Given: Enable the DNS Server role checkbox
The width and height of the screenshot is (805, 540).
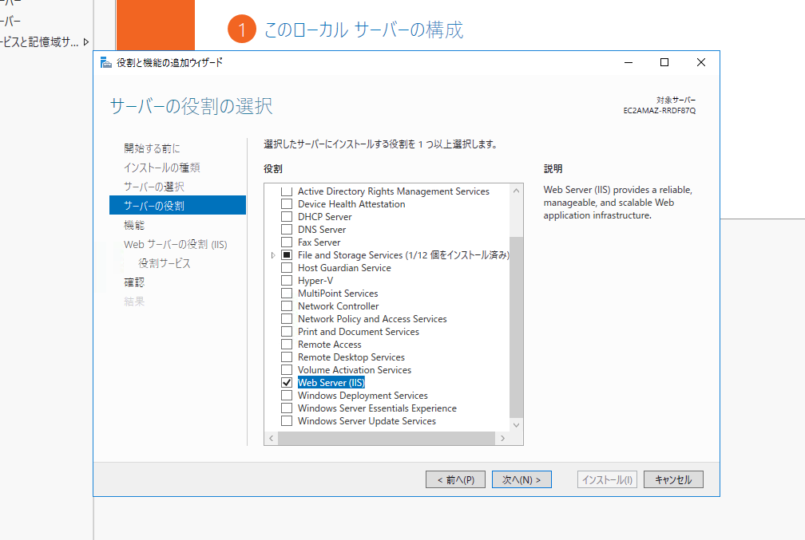Looking at the screenshot, I should pos(287,229).
